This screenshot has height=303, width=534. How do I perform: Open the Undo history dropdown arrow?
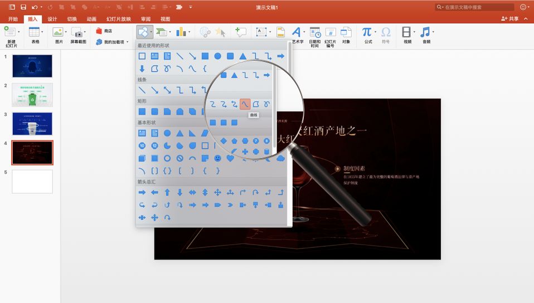tap(42, 7)
